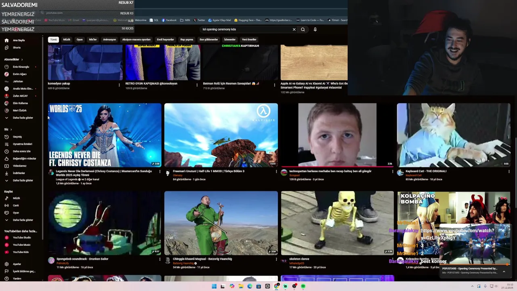Open Twitter bookmark in bookmarks bar
The height and width of the screenshot is (291, 517).
(x=199, y=20)
